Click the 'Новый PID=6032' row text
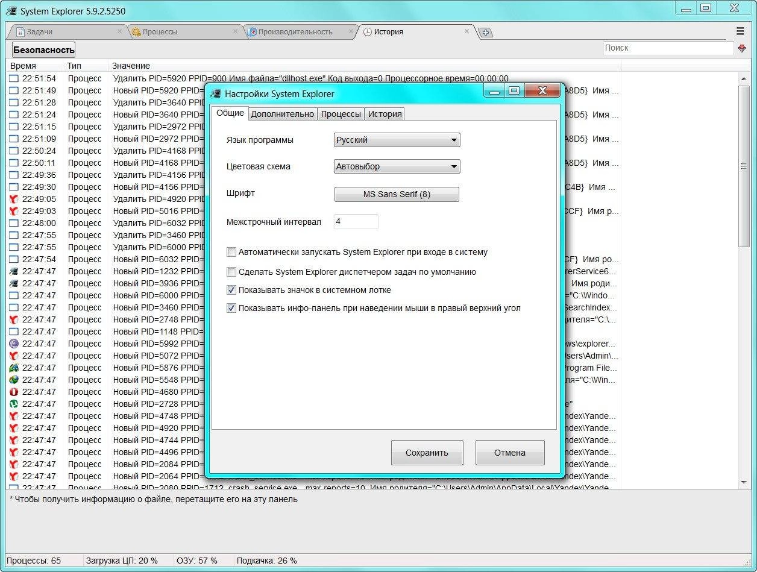Image resolution: width=757 pixels, height=572 pixels. point(145,259)
